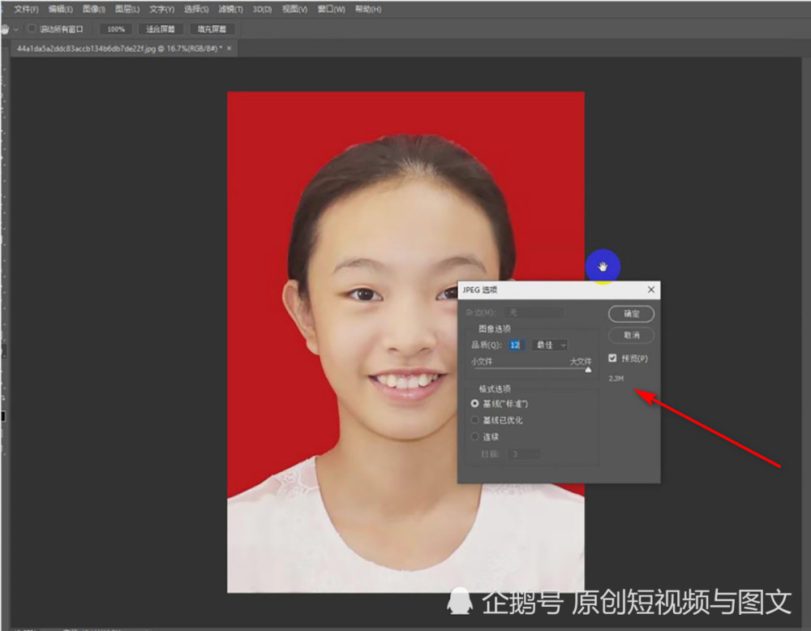Open the 视图(V) menu
Image resolution: width=811 pixels, height=631 pixels.
click(295, 9)
